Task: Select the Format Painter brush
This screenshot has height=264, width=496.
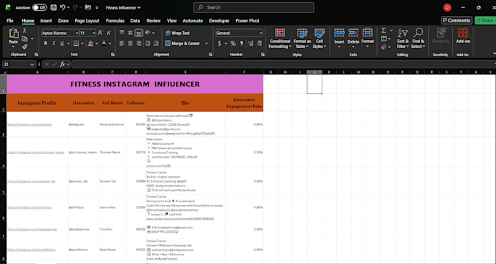Action: 24,47
